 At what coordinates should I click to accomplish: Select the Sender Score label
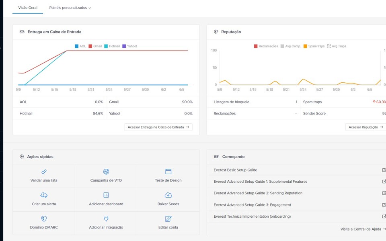click(314, 113)
